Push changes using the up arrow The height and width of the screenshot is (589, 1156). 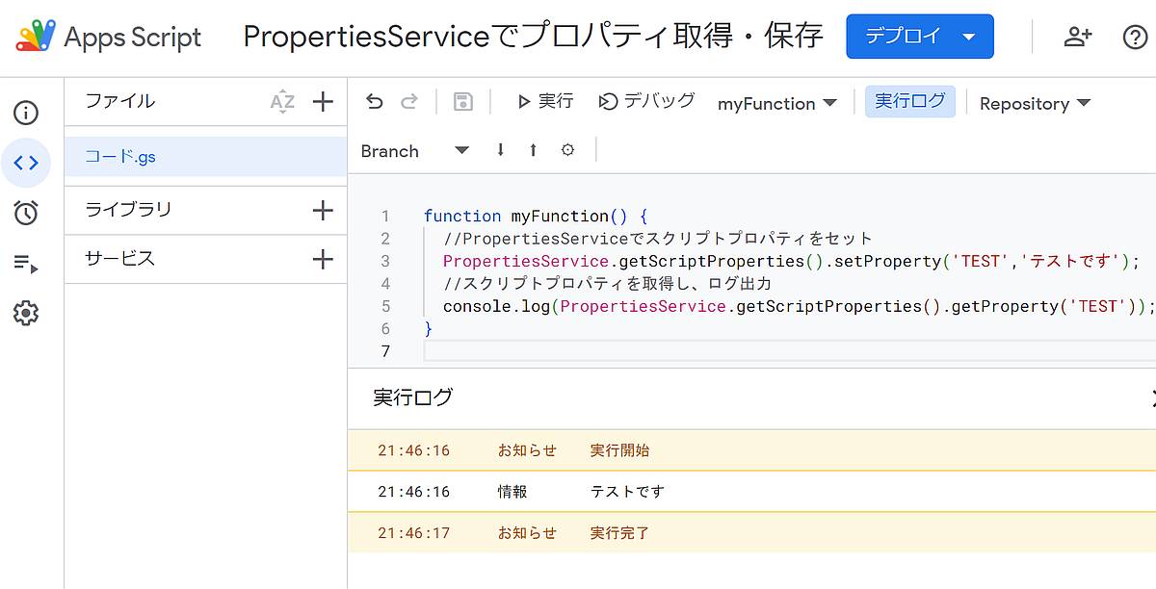(x=533, y=150)
